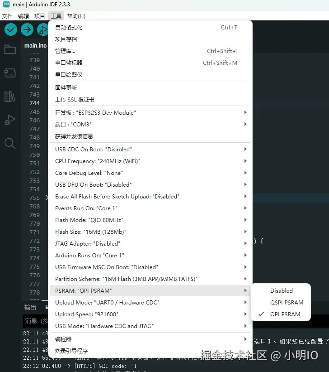The width and height of the screenshot is (329, 372).
Task: Expand folded code at line 755
Action: point(47,198)
